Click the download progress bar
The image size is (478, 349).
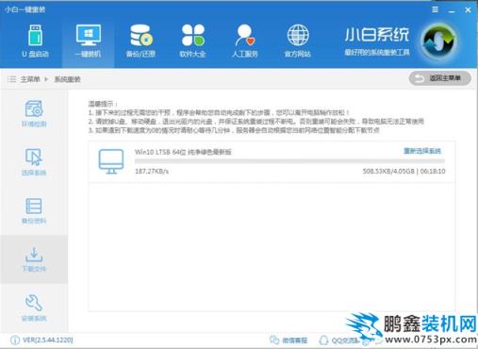289,161
